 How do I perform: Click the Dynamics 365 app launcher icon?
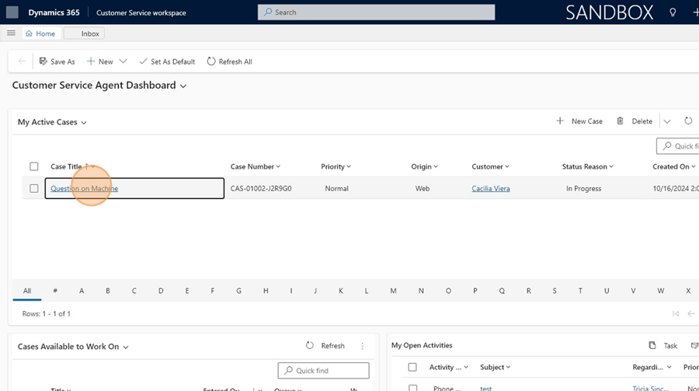coord(12,12)
